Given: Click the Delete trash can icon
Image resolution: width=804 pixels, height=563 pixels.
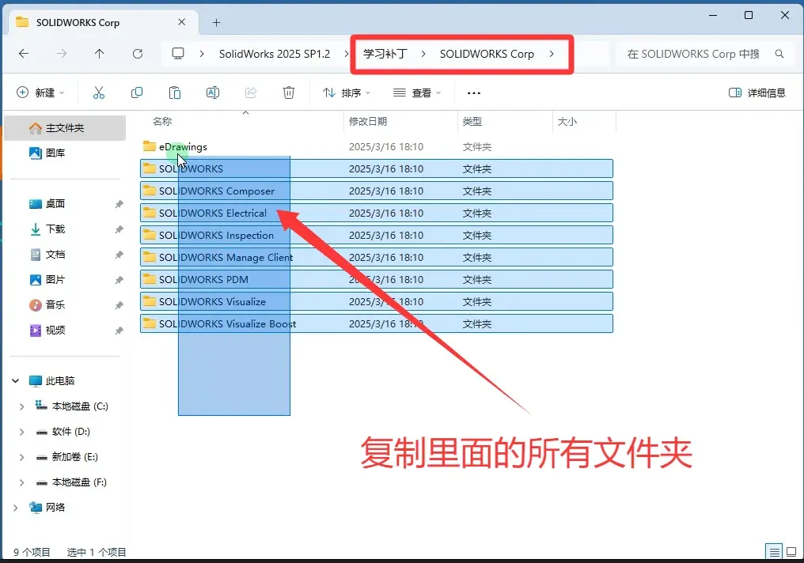Looking at the screenshot, I should click(x=289, y=93).
